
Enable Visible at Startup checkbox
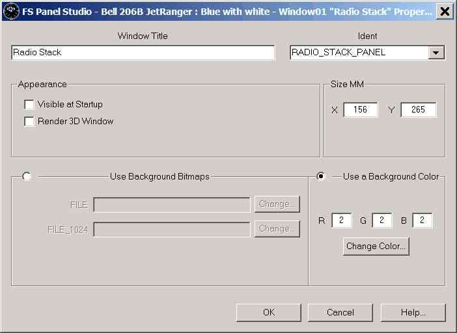[x=29, y=104]
